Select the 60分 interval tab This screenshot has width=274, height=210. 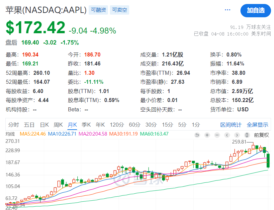[x=135, y=125]
